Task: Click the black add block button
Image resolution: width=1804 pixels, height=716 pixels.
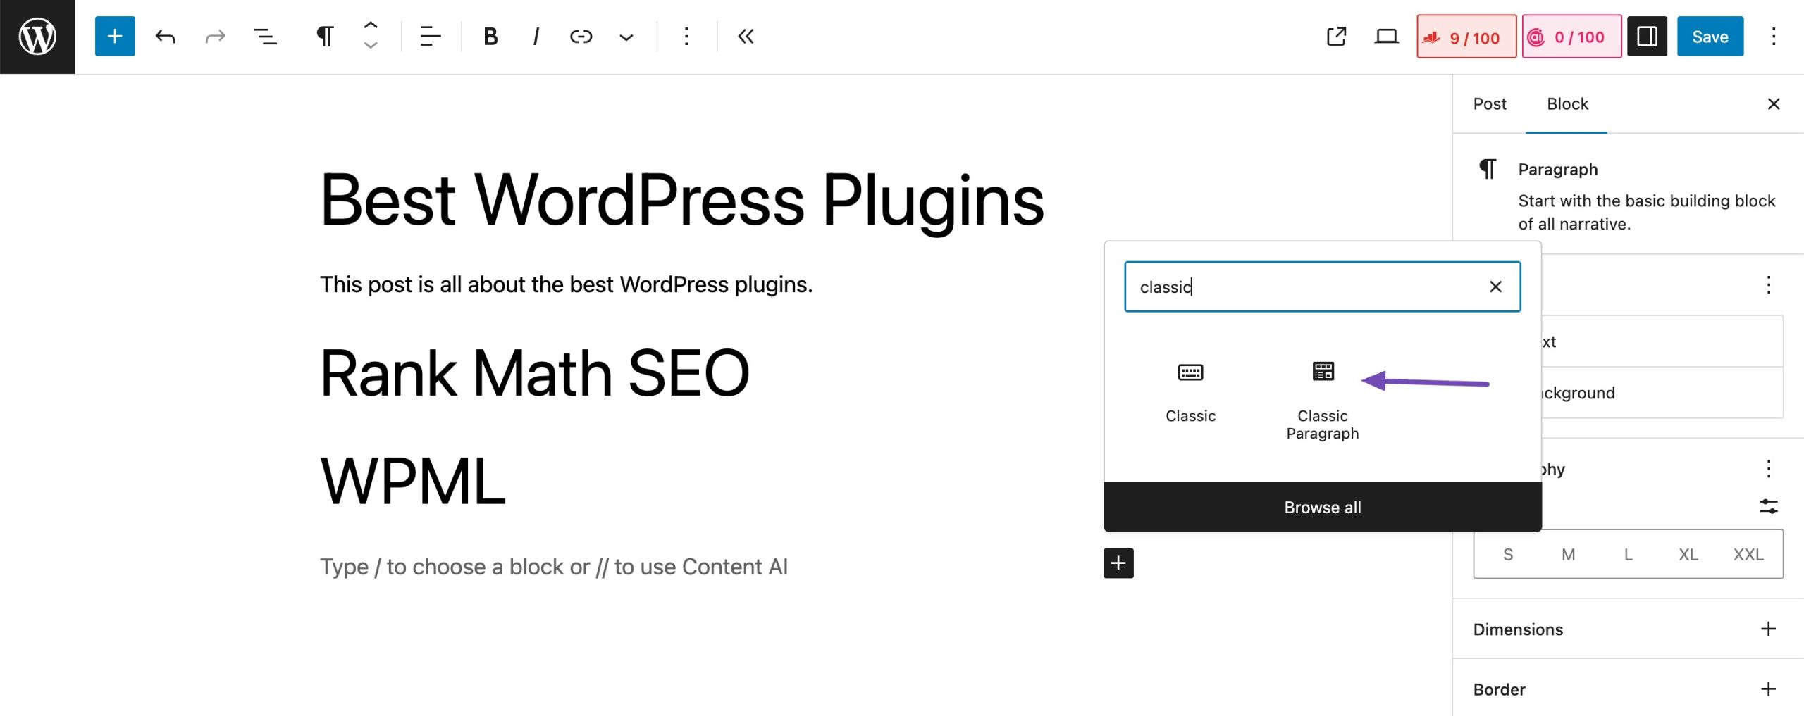Action: click(x=1118, y=563)
